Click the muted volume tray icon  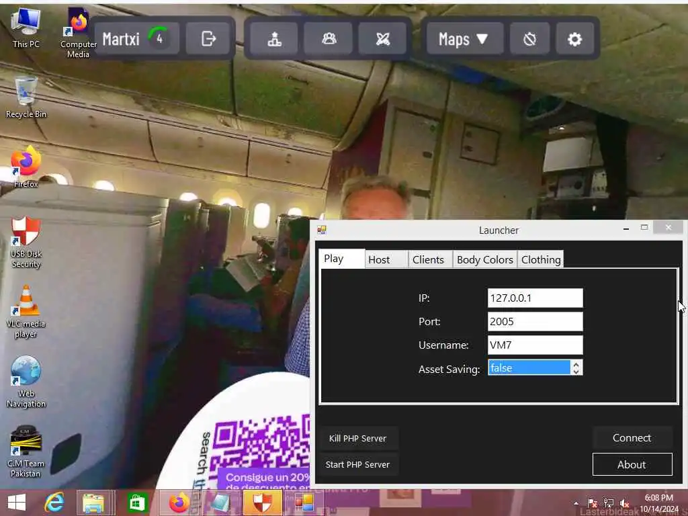[624, 503]
